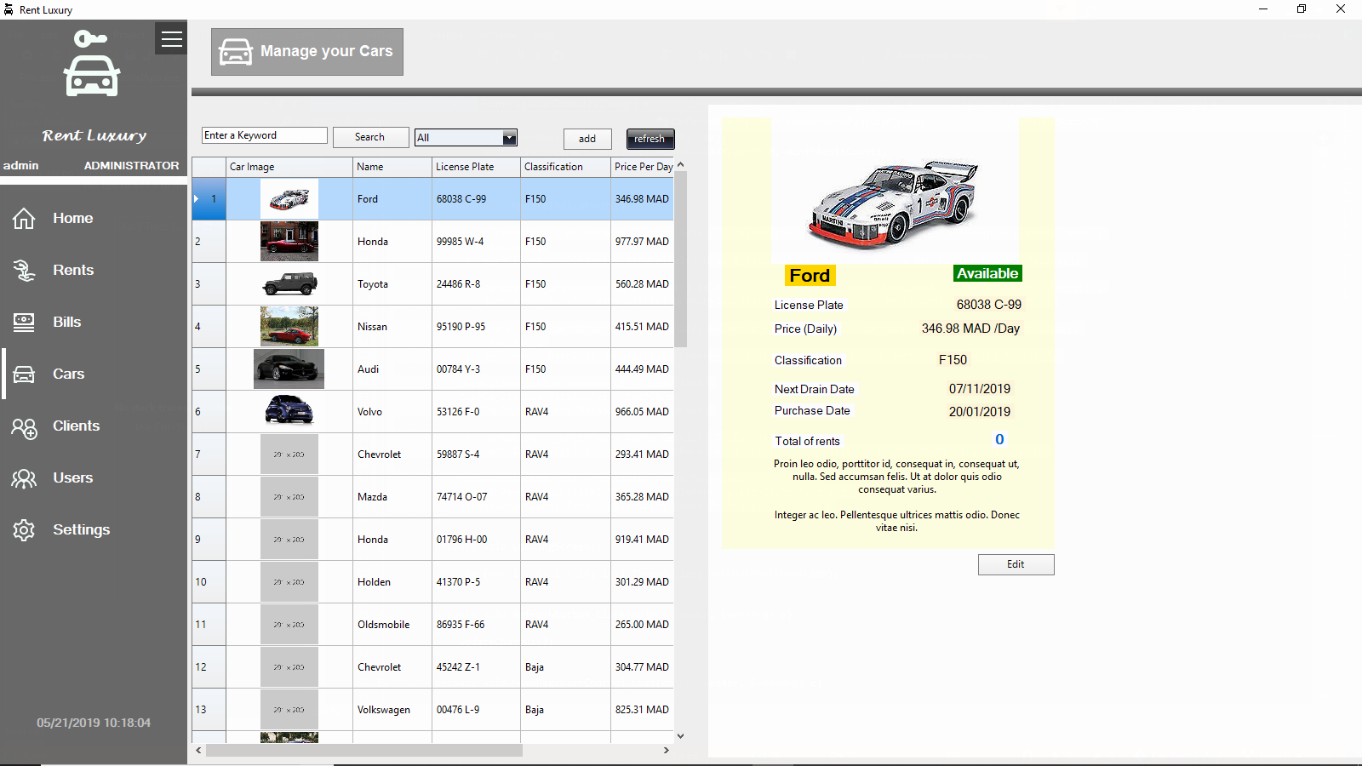Open the Bills money icon
The width and height of the screenshot is (1362, 766).
pyautogui.click(x=24, y=323)
